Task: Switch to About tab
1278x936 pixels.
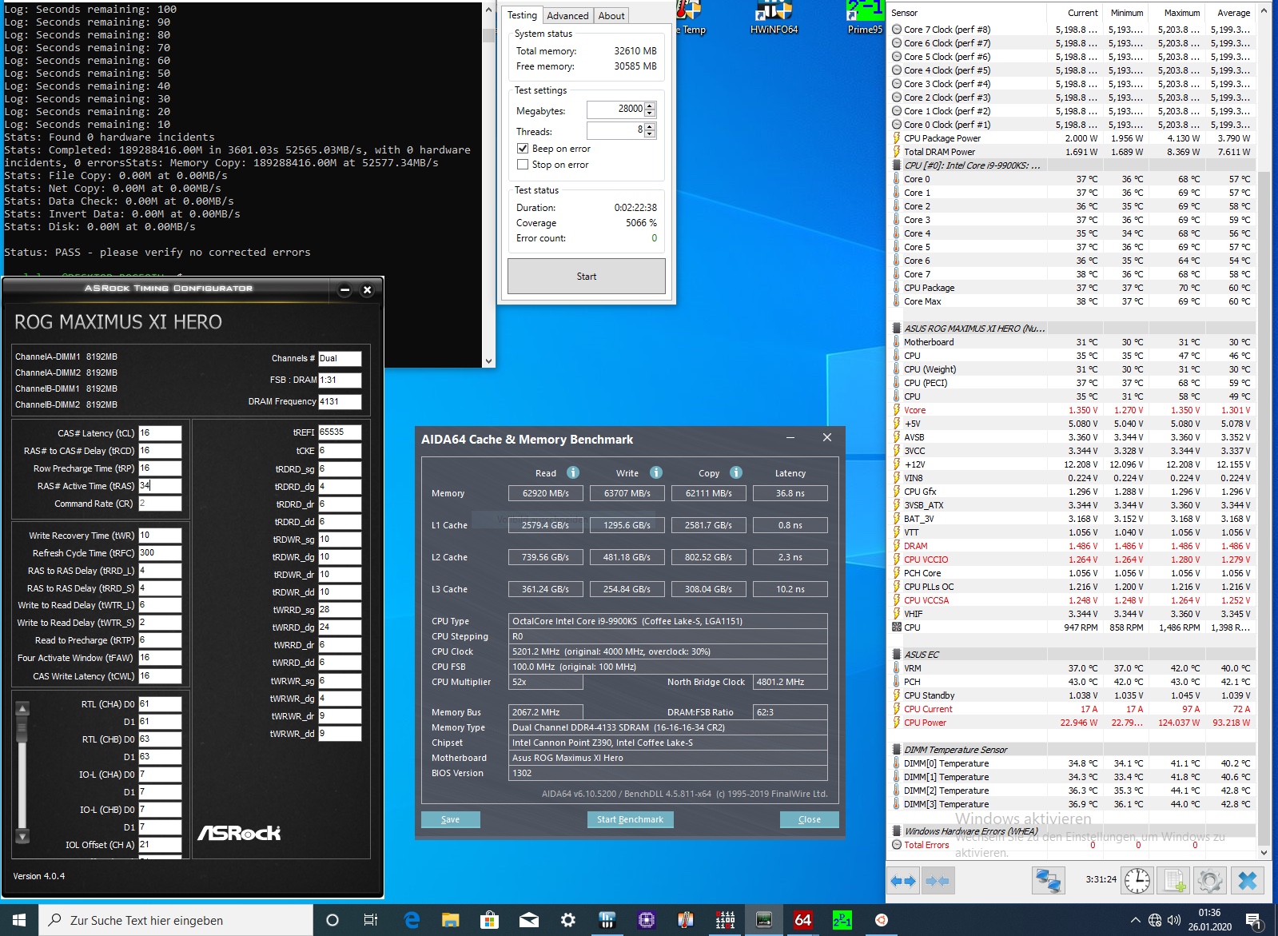Action: click(x=611, y=16)
